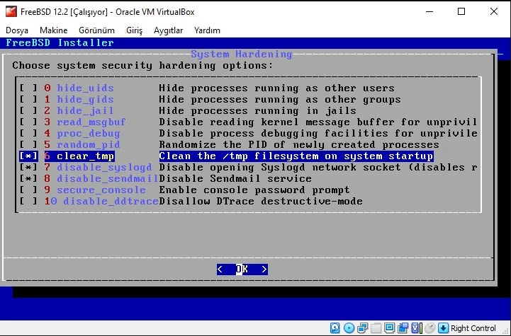Viewport: 511px width, 336px height.
Task: Click 'Disallow DTrace destructive-mode' description
Action: (x=261, y=201)
